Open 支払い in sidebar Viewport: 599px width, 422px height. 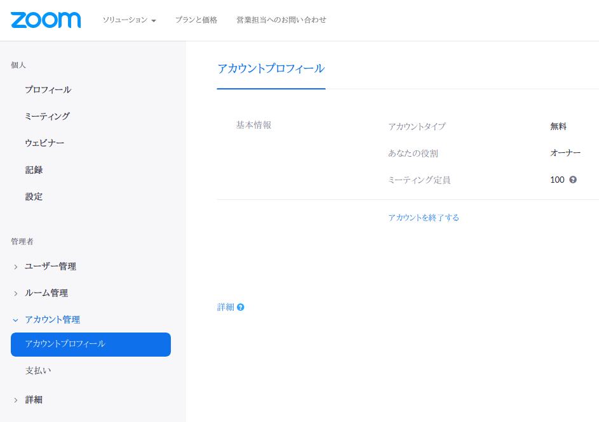click(38, 371)
